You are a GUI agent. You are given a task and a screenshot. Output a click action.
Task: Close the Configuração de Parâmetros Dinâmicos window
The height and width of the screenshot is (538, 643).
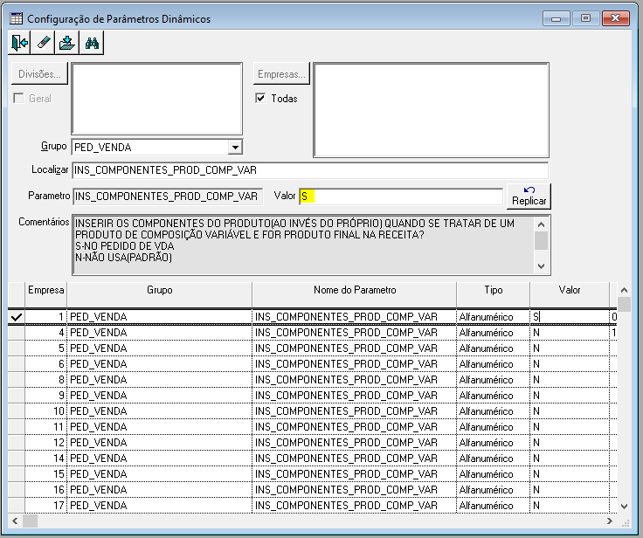pyautogui.click(x=616, y=18)
